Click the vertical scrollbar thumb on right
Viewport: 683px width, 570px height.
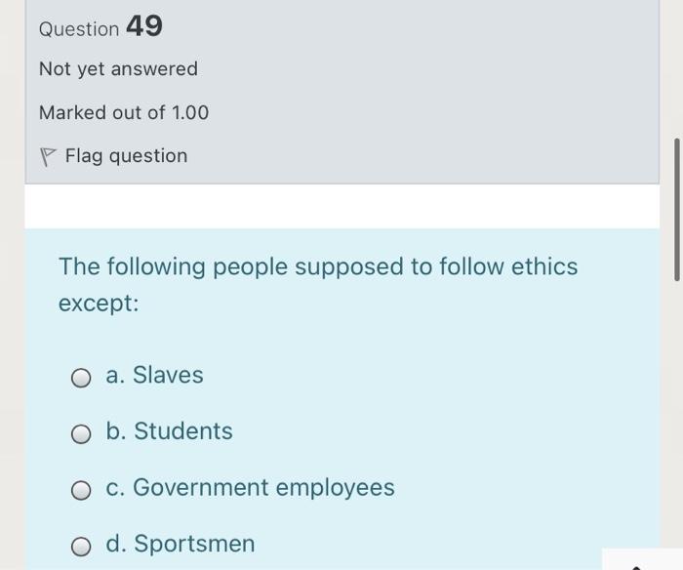point(676,210)
